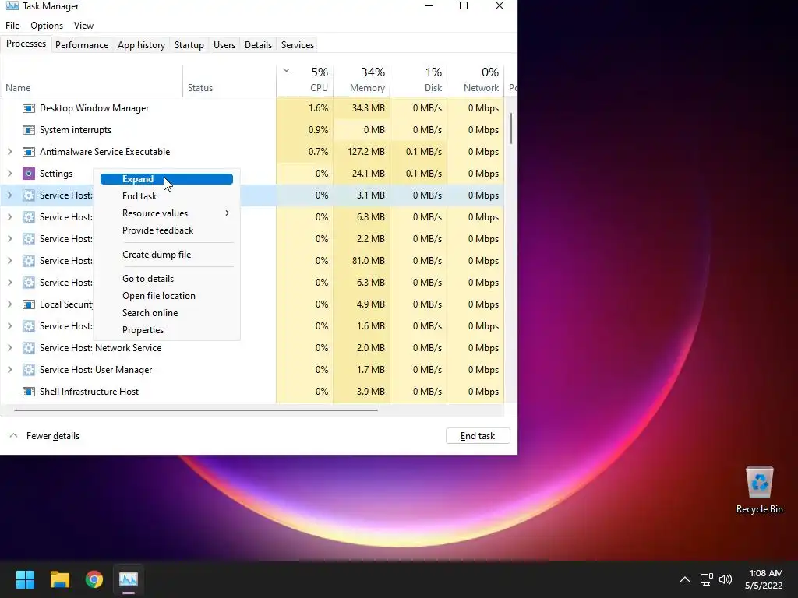Launch Google Chrome from the taskbar
The height and width of the screenshot is (598, 798).
[94, 579]
